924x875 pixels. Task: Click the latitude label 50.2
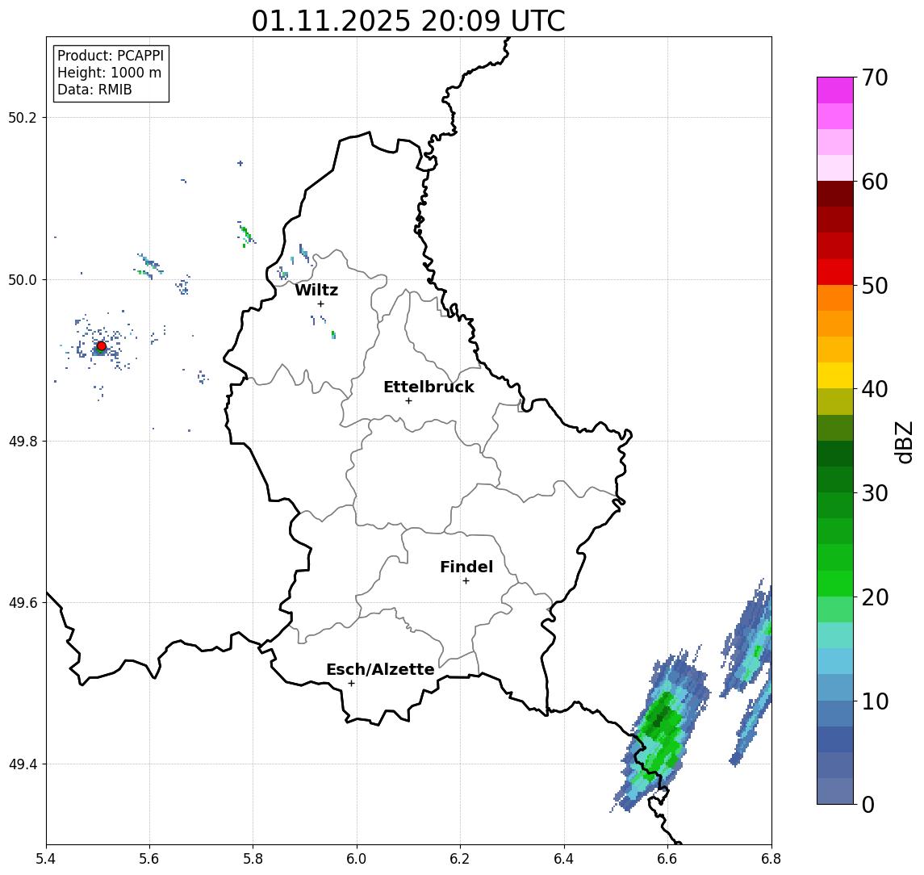[x=23, y=117]
